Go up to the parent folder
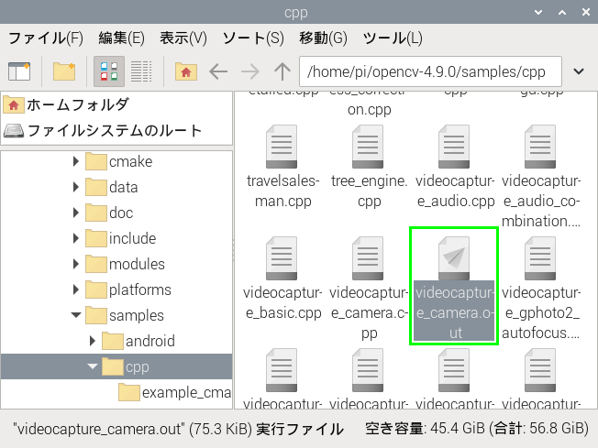The width and height of the screenshot is (598, 448). pos(282,71)
